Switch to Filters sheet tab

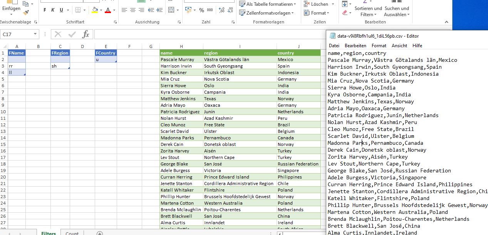(x=49, y=233)
